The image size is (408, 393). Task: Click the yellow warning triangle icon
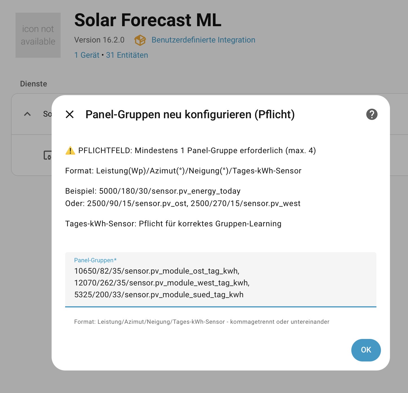click(x=70, y=151)
